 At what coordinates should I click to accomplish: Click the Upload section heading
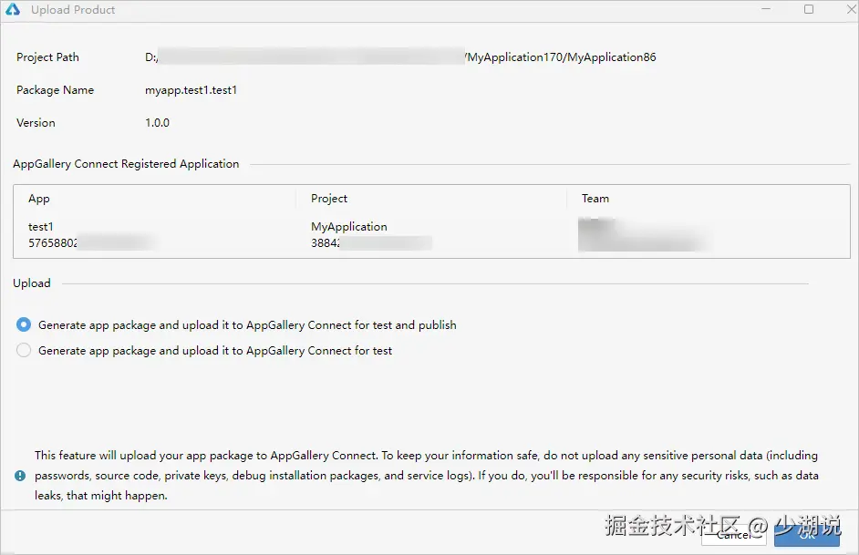(32, 283)
